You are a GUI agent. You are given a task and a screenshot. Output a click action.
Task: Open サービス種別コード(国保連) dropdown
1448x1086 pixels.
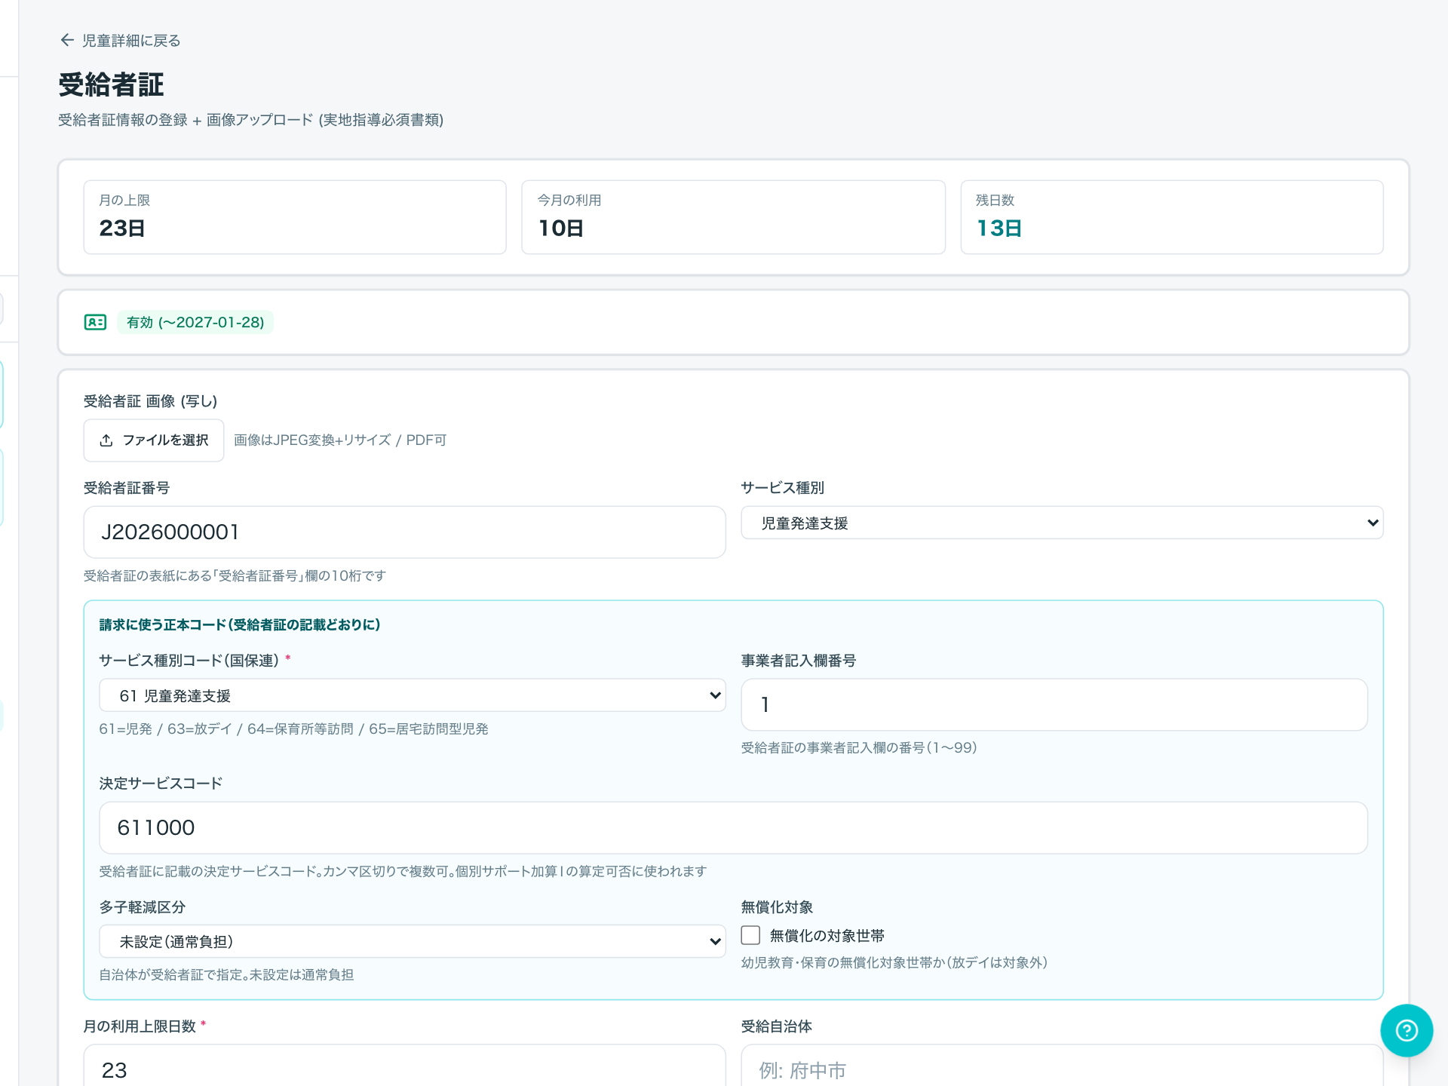tap(413, 695)
